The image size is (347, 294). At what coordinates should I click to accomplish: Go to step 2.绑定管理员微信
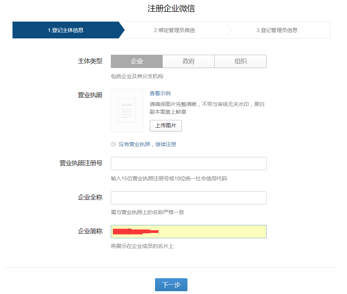coord(175,30)
